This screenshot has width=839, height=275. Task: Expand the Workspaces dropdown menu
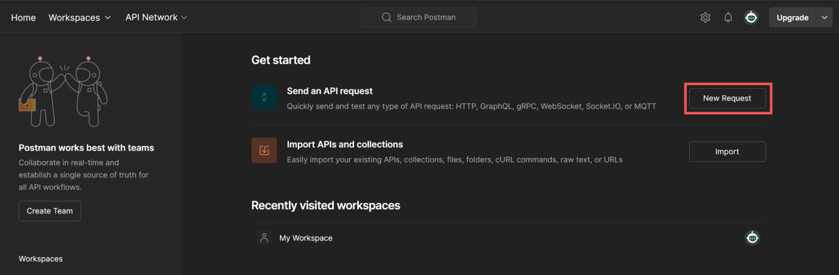(x=80, y=17)
